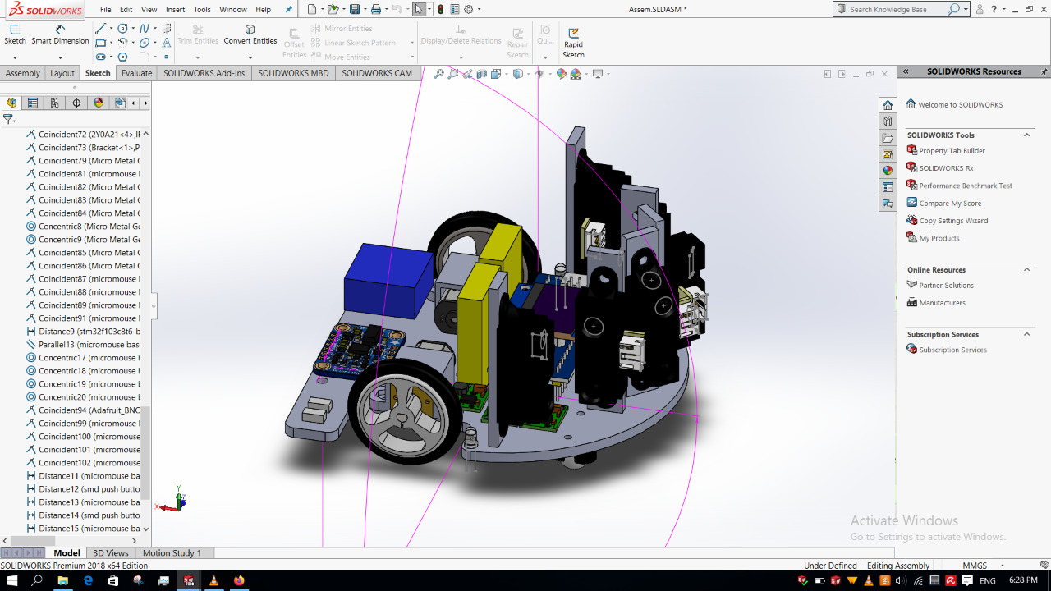Image resolution: width=1051 pixels, height=591 pixels.
Task: Open the Options gear icon
Action: click(468, 9)
